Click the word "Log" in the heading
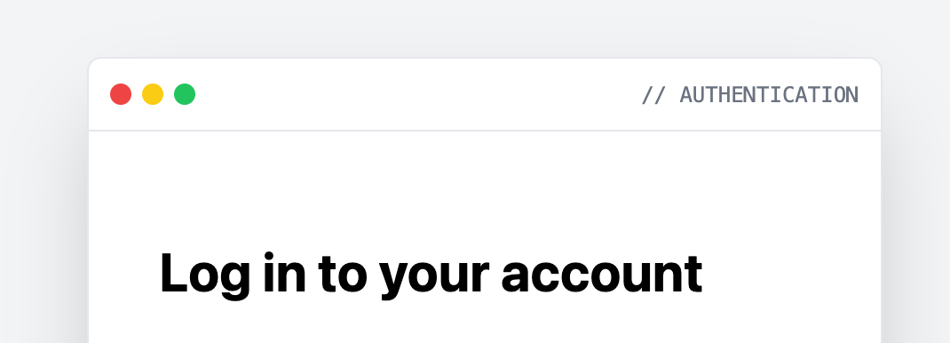This screenshot has height=343, width=950. (205, 275)
